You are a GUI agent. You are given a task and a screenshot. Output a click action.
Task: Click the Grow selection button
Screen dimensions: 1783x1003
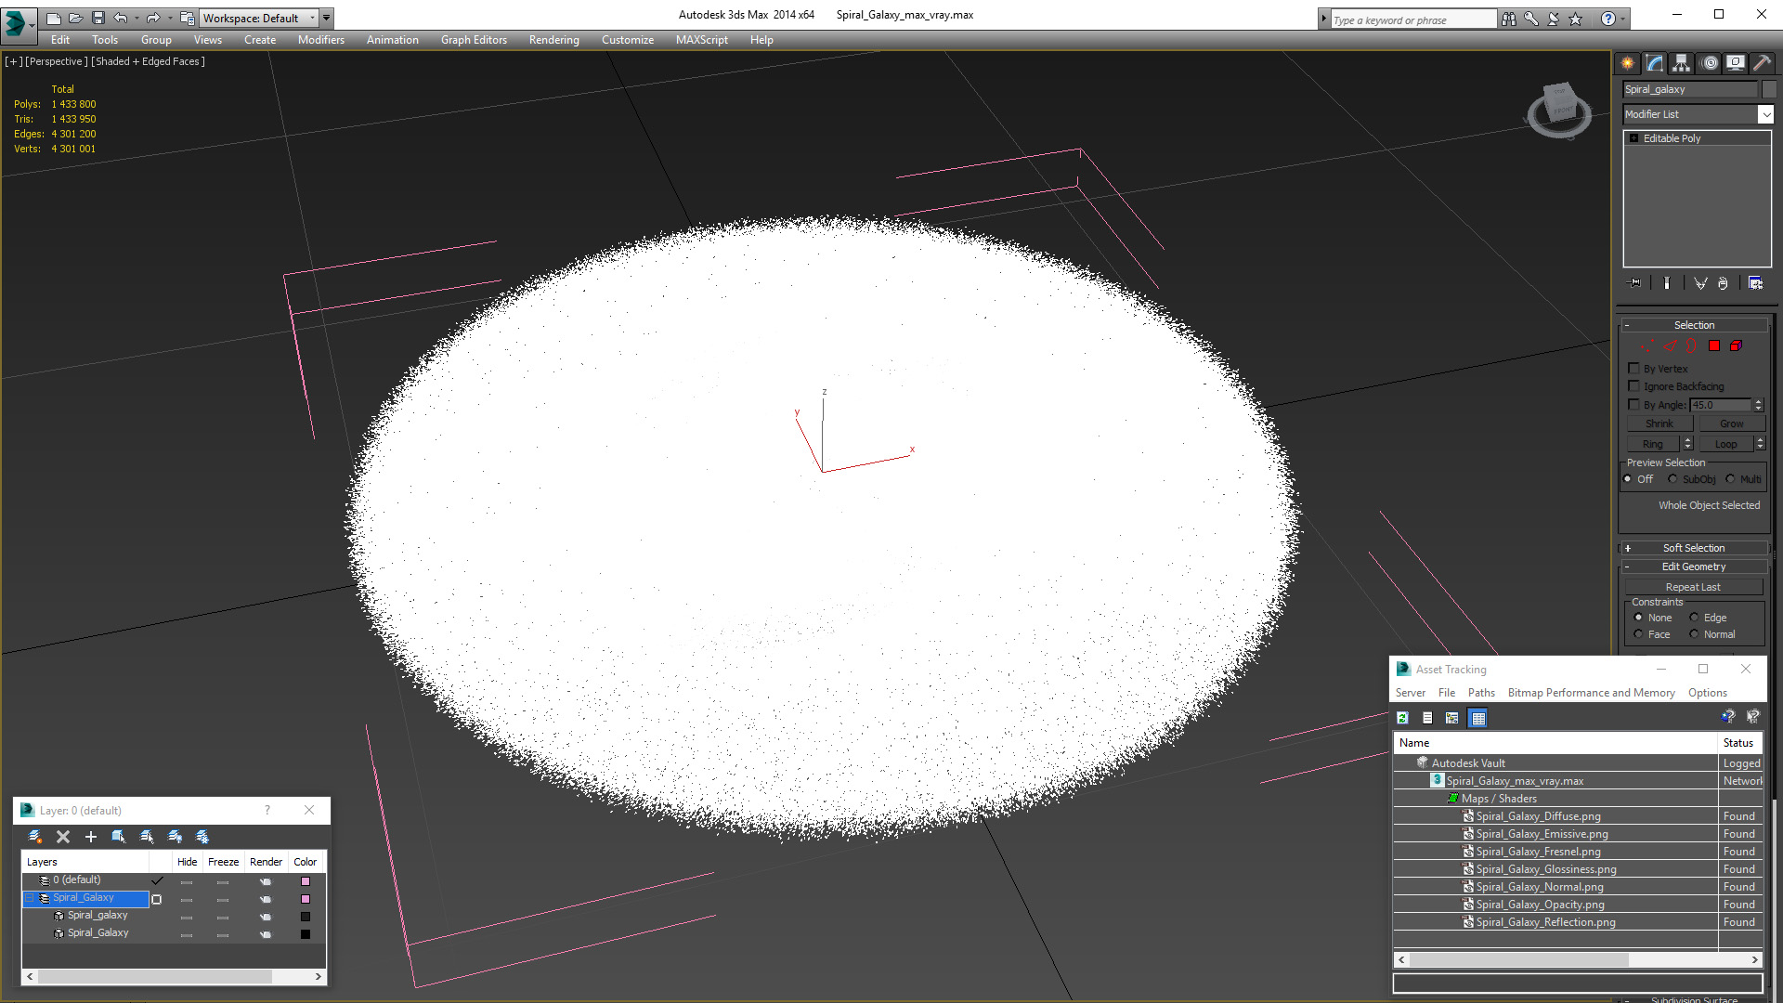[x=1731, y=423]
